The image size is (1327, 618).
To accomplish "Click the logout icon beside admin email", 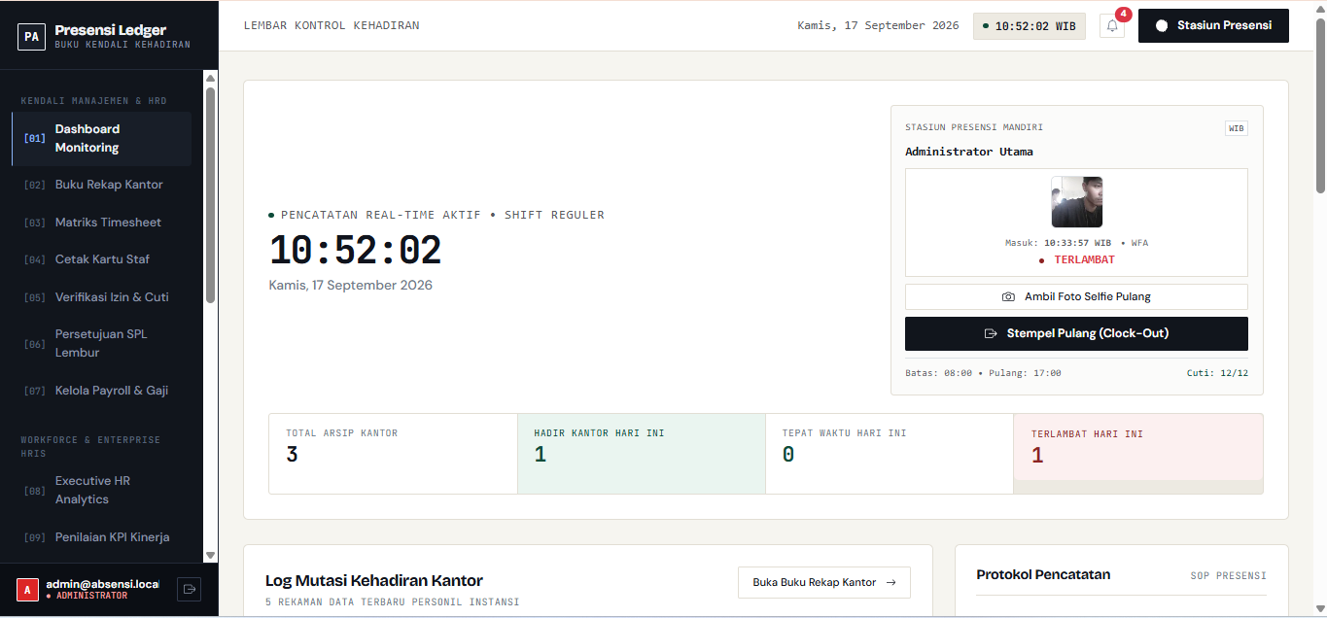I will point(190,589).
